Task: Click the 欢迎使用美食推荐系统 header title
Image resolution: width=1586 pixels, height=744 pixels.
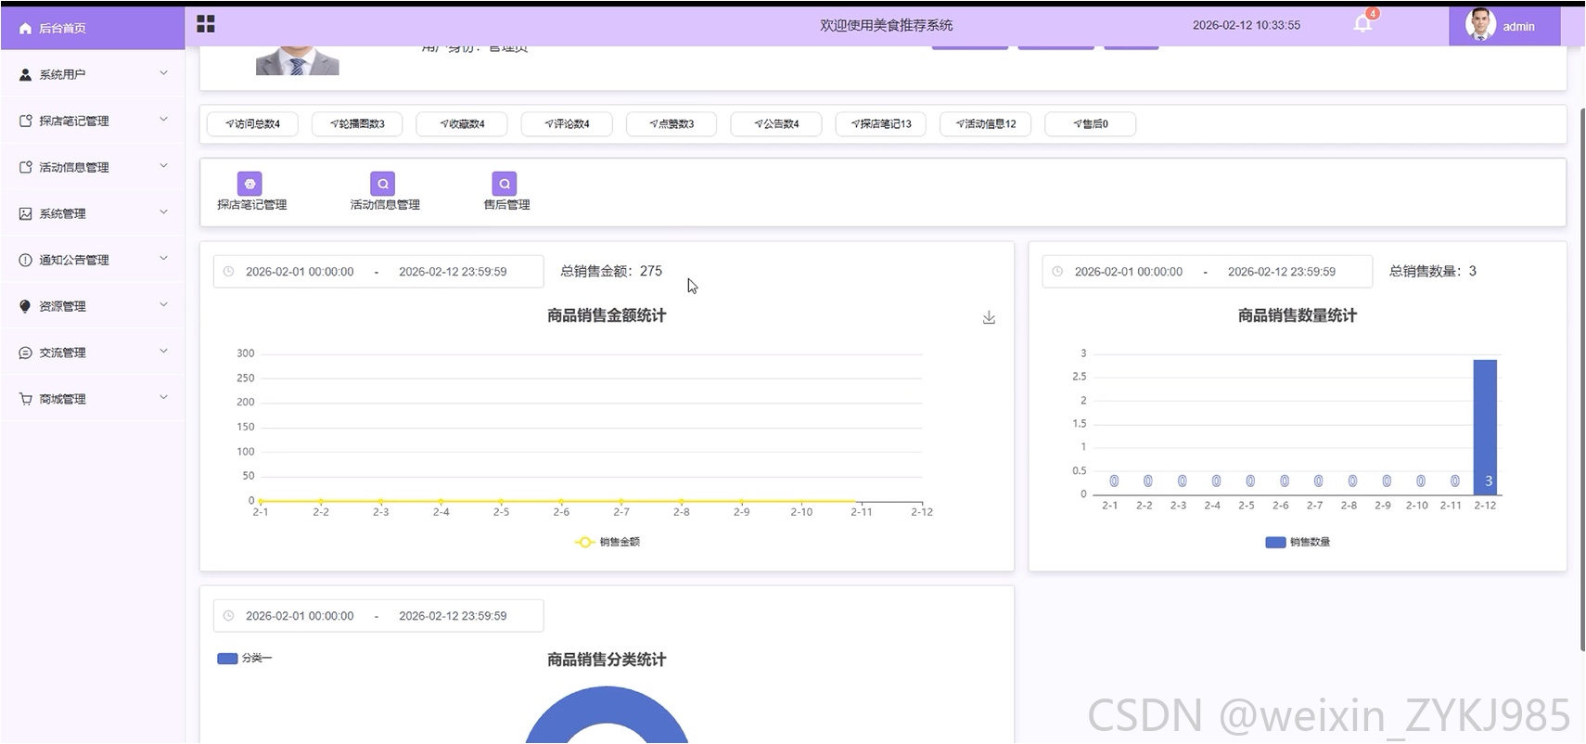Action: pos(887,25)
